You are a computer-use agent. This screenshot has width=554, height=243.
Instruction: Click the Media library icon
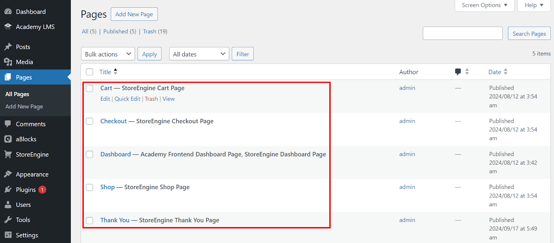click(x=8, y=62)
